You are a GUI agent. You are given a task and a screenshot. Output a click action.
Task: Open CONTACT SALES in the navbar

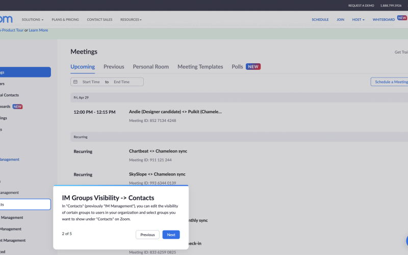tap(99, 19)
